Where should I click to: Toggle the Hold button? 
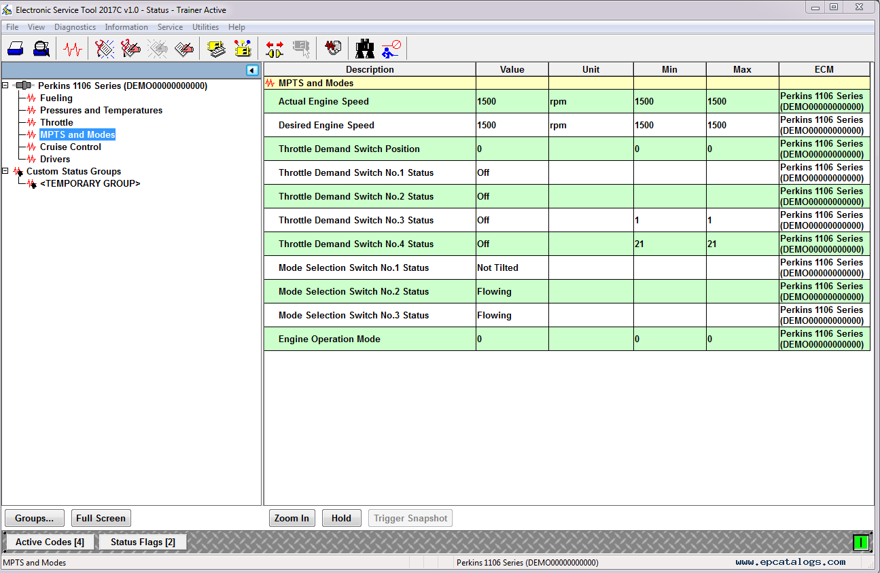pyautogui.click(x=341, y=518)
